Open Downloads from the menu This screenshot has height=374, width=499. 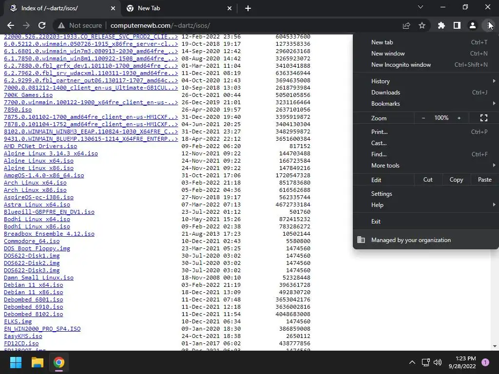click(x=426, y=92)
